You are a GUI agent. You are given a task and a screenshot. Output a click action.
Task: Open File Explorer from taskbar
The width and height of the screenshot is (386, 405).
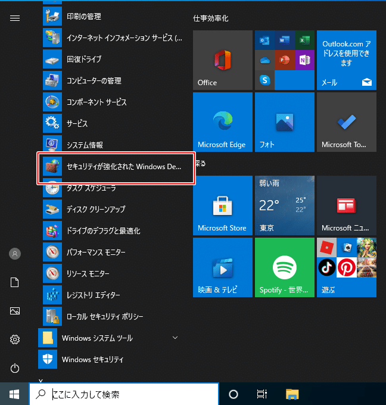292,394
